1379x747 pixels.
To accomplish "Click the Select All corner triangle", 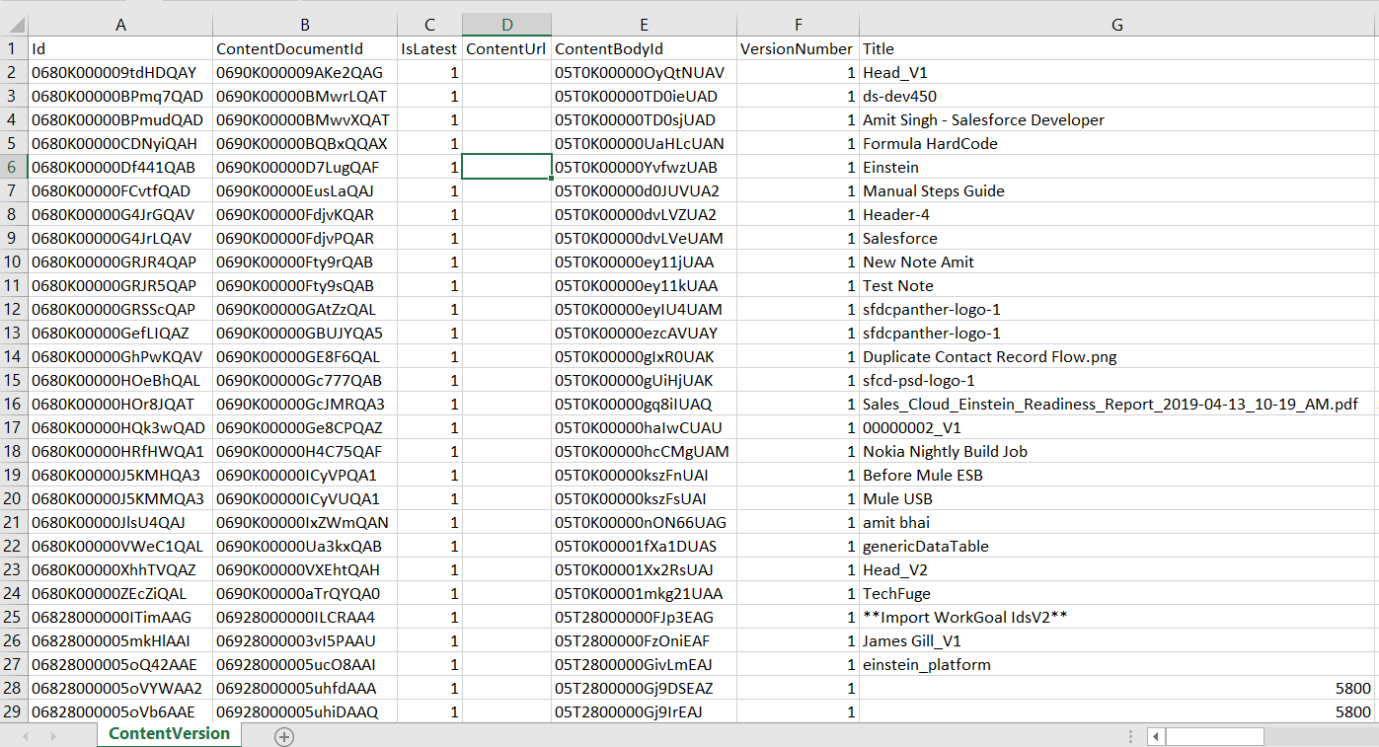I will pos(14,25).
